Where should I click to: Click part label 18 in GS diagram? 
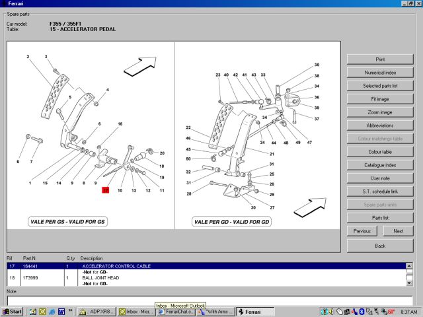click(161, 166)
